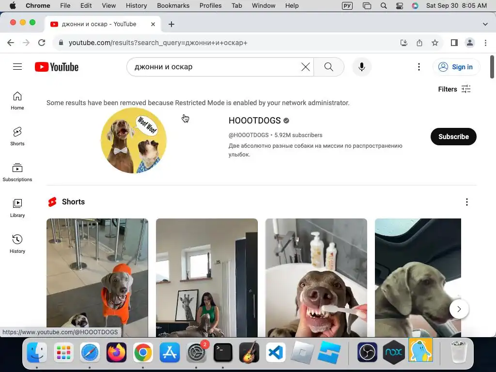Bookmark this page with the star
The width and height of the screenshot is (496, 372).
coord(435,43)
